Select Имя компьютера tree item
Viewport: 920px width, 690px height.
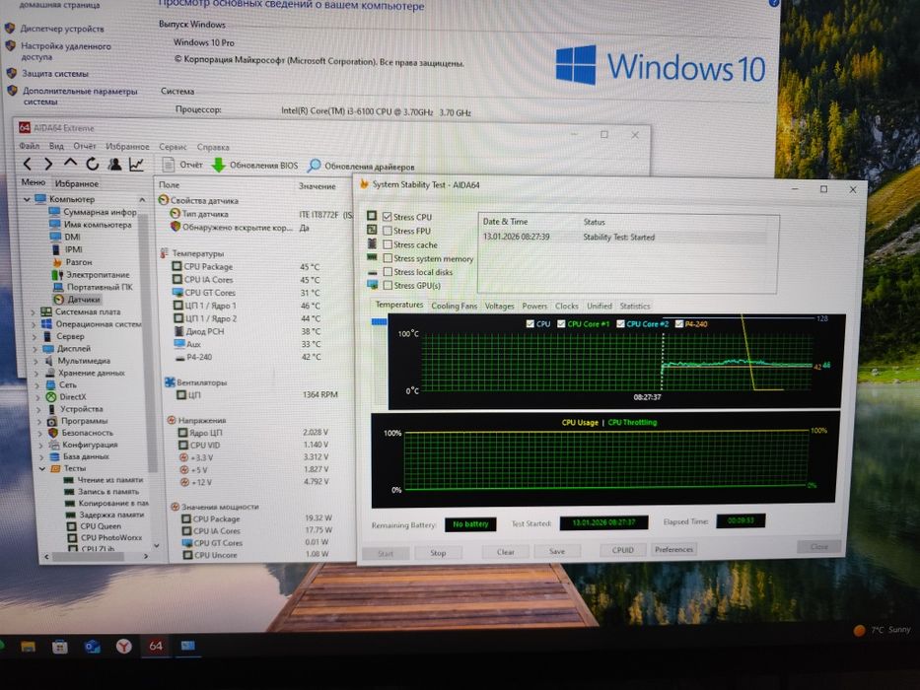(91, 224)
